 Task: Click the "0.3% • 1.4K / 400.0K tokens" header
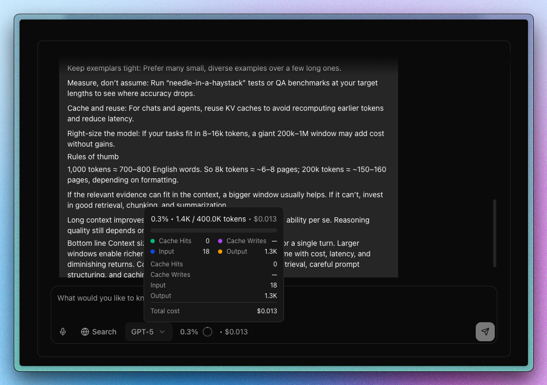tap(198, 219)
